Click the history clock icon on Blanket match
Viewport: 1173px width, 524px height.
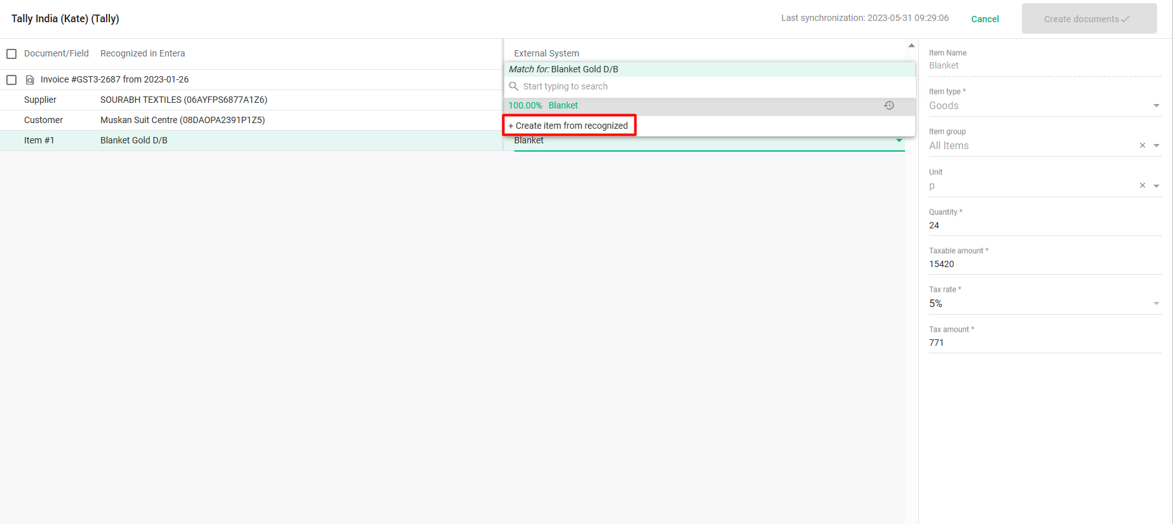[889, 105]
